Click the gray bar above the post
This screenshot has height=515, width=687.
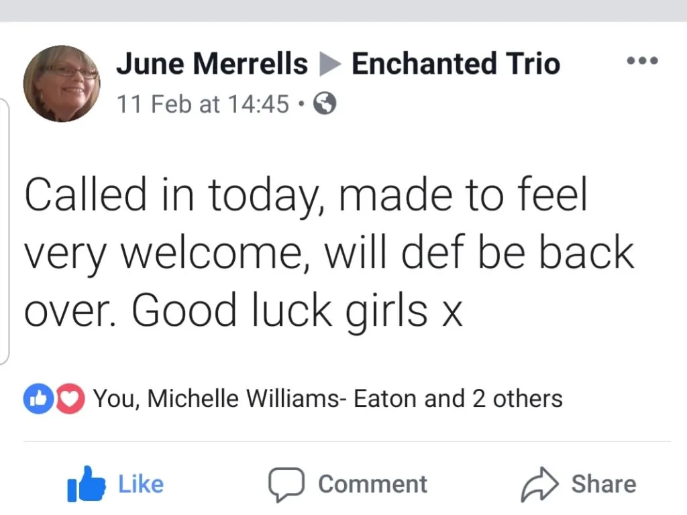(x=343, y=11)
